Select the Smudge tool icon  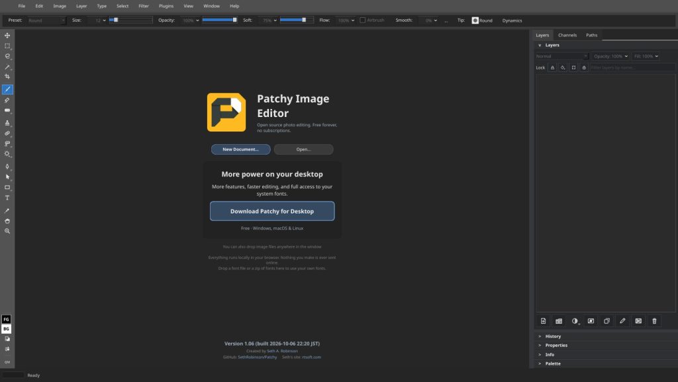7,143
